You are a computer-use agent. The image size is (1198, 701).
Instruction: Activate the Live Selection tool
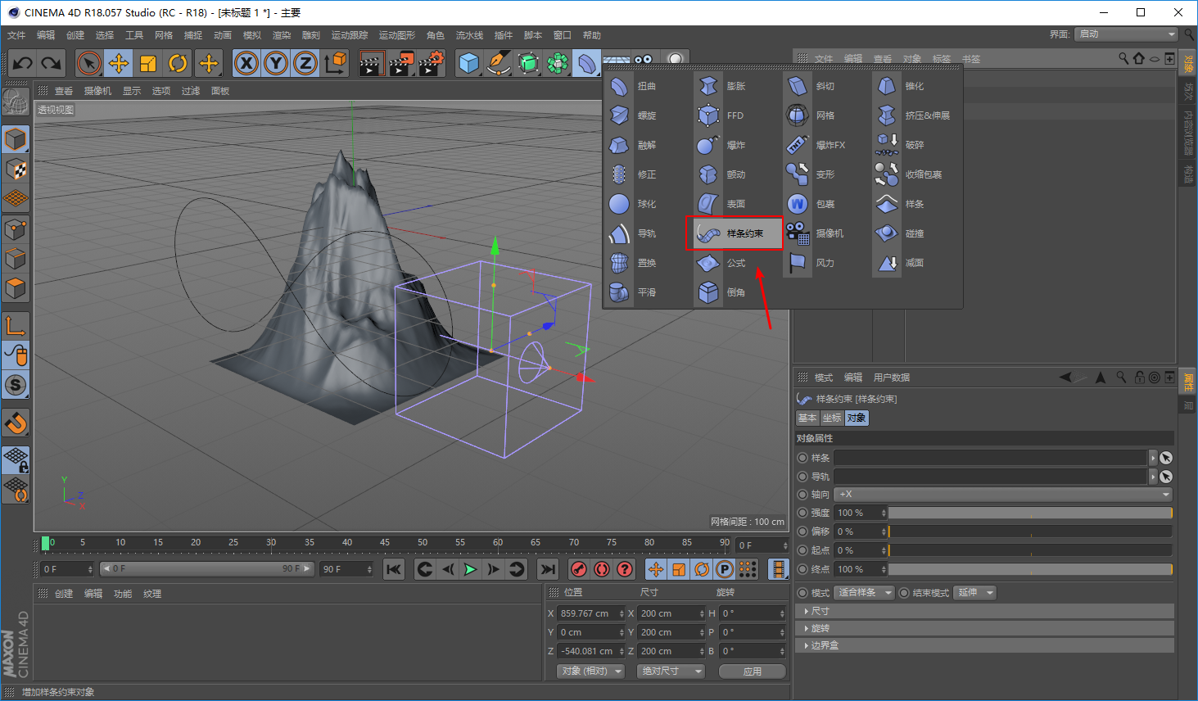89,63
